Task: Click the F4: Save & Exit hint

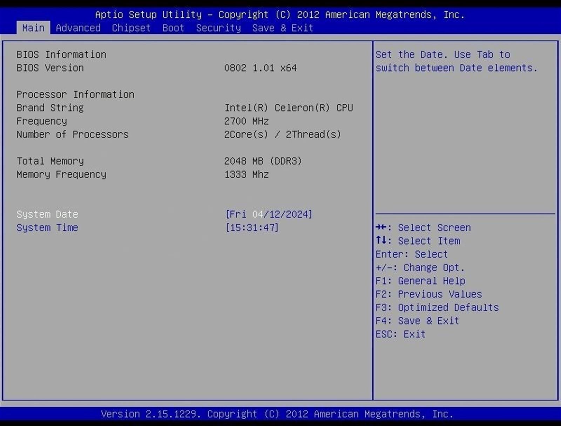Action: tap(417, 321)
